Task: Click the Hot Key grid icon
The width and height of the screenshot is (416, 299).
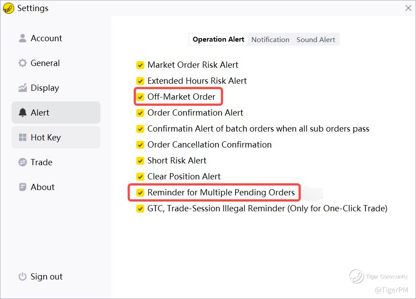Action: 23,137
